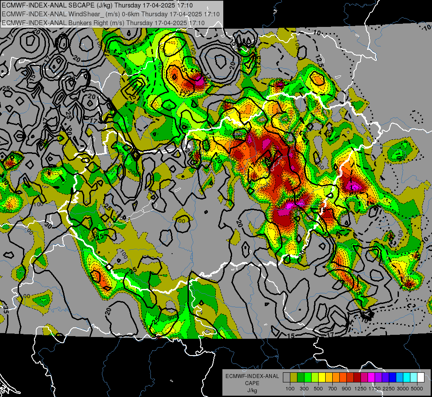Viewport: 432px width, 397px height.
Task: Select the CAPE label in the legend
Action: tap(252, 383)
